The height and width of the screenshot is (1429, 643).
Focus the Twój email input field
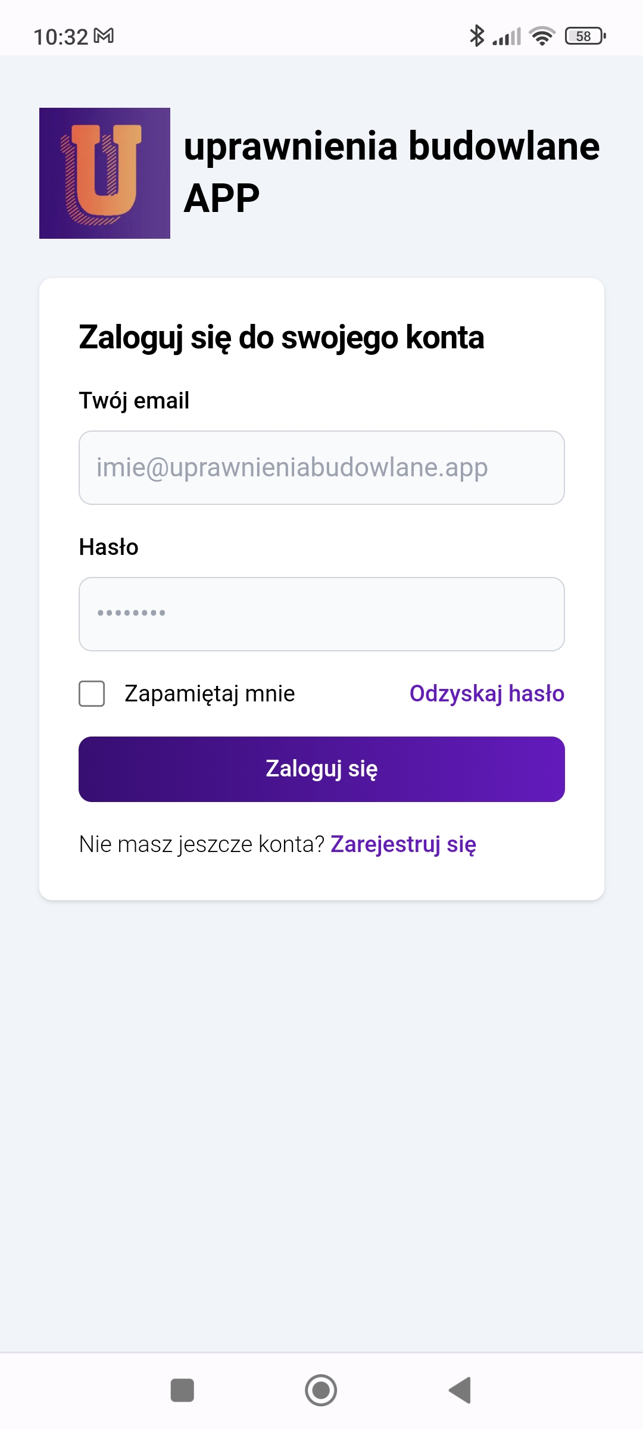(x=321, y=467)
